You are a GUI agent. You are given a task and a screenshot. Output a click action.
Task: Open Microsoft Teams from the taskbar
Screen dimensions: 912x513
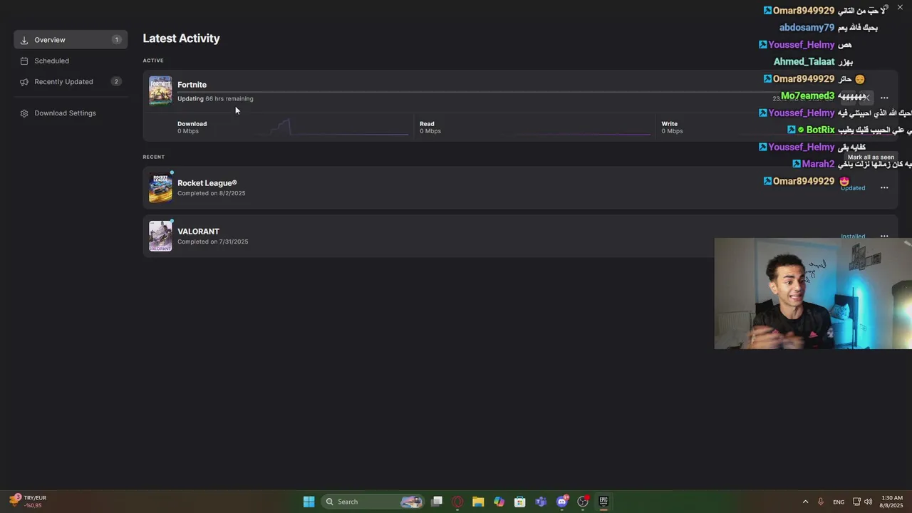541,502
